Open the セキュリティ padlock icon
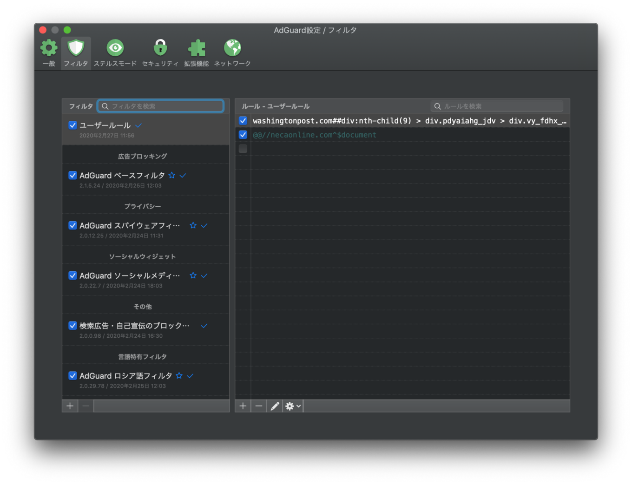This screenshot has height=485, width=632. click(160, 48)
